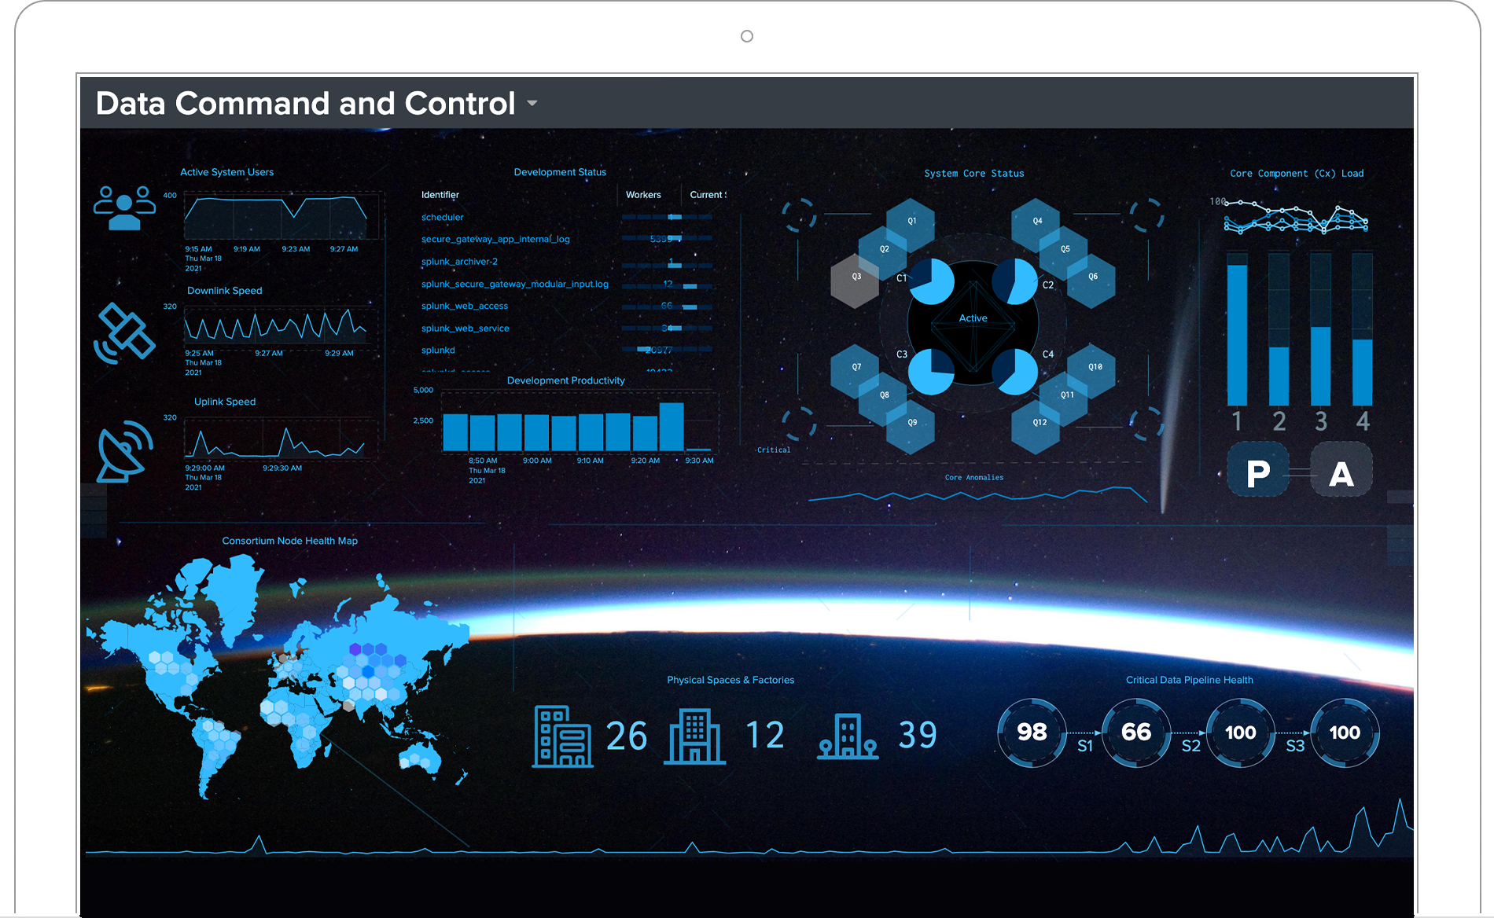This screenshot has width=1494, height=918.
Task: Click the pipeline gauge showing 98
Action: pyautogui.click(x=1032, y=733)
